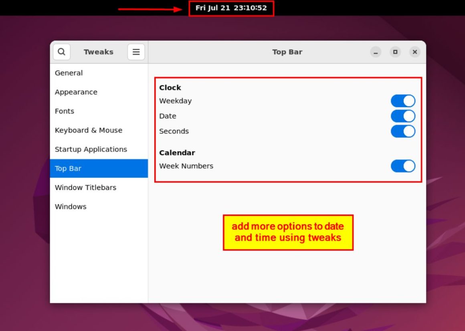Open the Appearance section
This screenshot has height=331, width=465.
[x=76, y=92]
